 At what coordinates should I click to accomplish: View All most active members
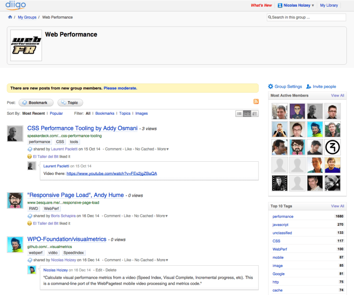338,95
